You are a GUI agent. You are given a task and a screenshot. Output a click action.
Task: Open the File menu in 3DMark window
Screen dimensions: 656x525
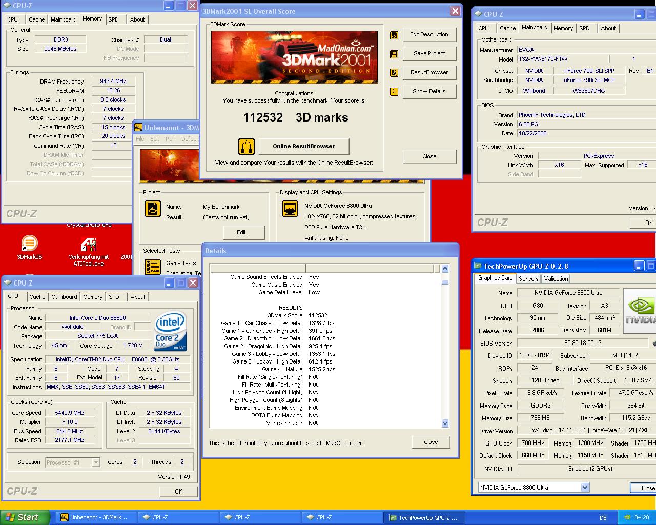click(140, 139)
